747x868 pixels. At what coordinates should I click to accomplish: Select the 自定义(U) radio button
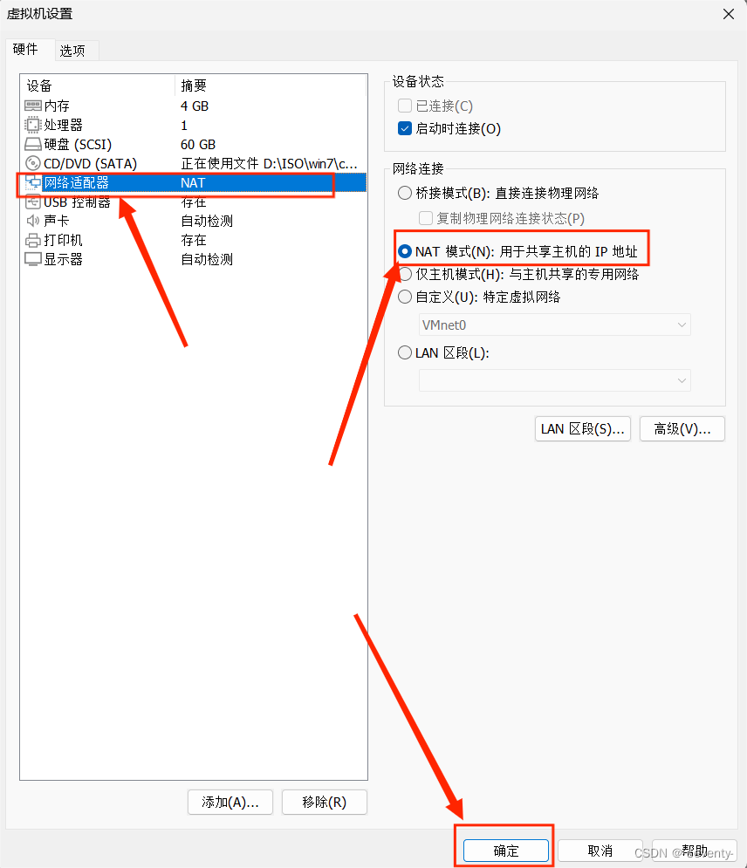click(405, 297)
